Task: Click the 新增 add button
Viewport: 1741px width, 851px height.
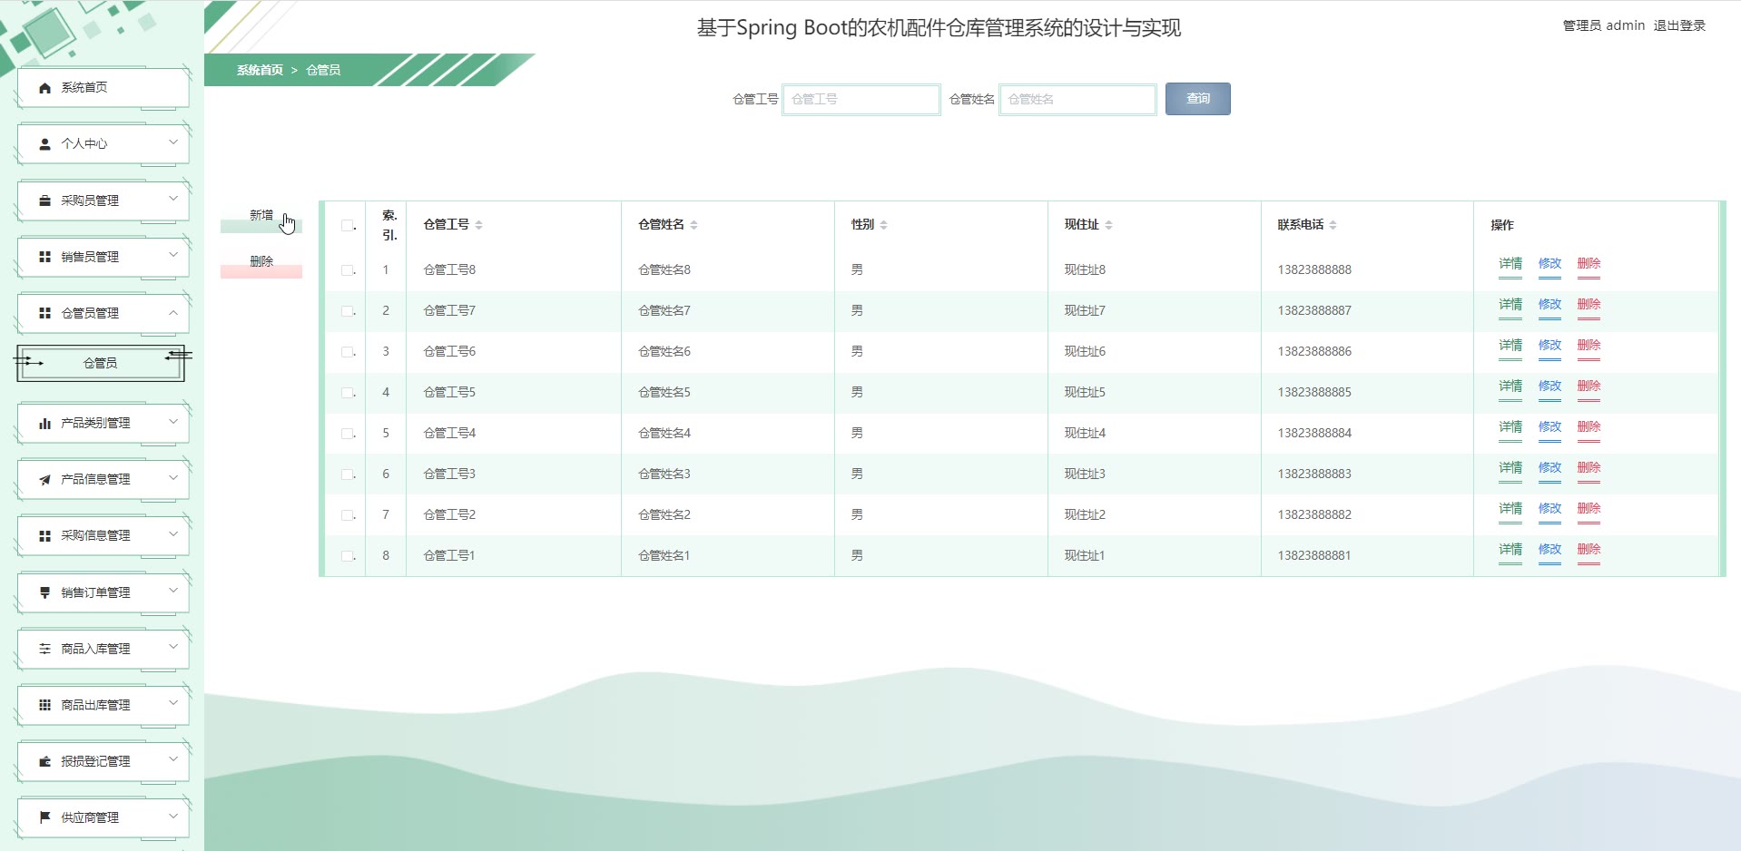Action: 261,218
